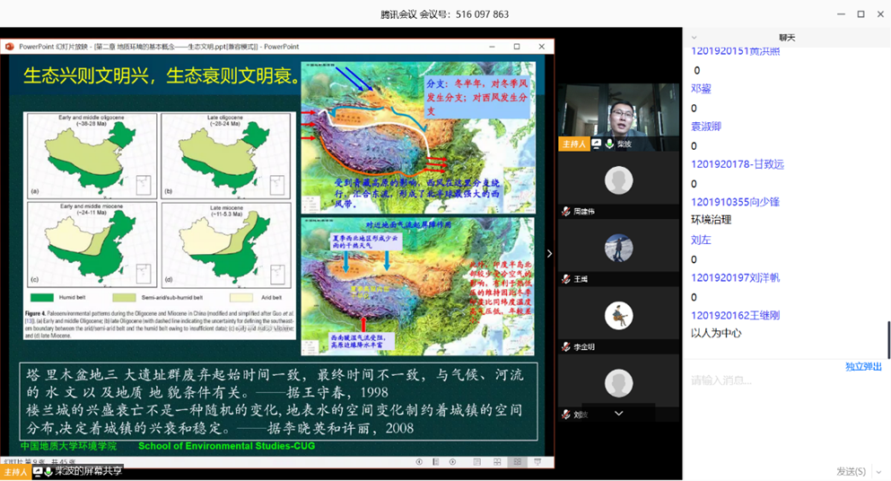
Task: Select 李金明's guitar avatar thumbnail
Action: click(618, 315)
